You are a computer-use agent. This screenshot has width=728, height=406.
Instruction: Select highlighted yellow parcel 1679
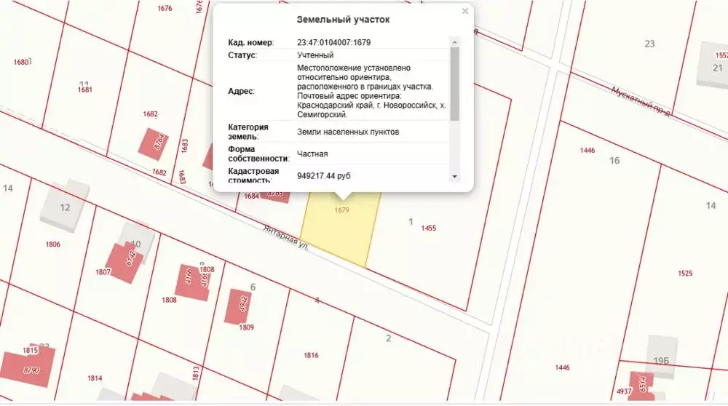click(x=341, y=227)
